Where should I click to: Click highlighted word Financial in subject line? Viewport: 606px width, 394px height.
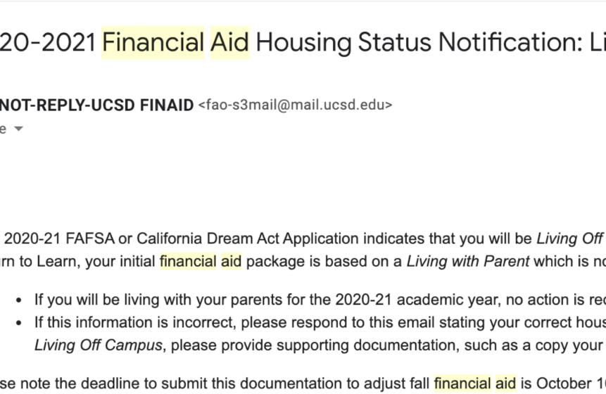point(153,42)
